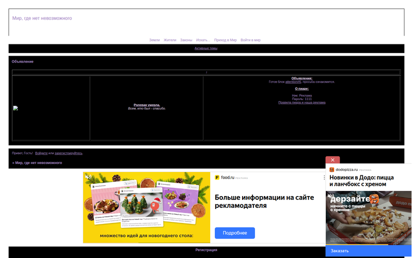Click the Войдите login link
The width and height of the screenshot is (413, 258).
[41, 153]
